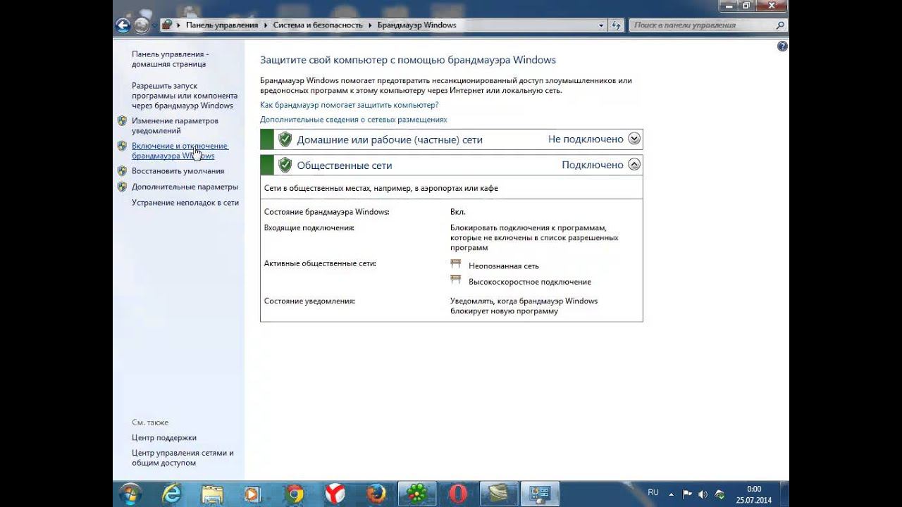Click the Система и безопасность breadcrumb
Screen dimensions: 902x507
tap(318, 25)
